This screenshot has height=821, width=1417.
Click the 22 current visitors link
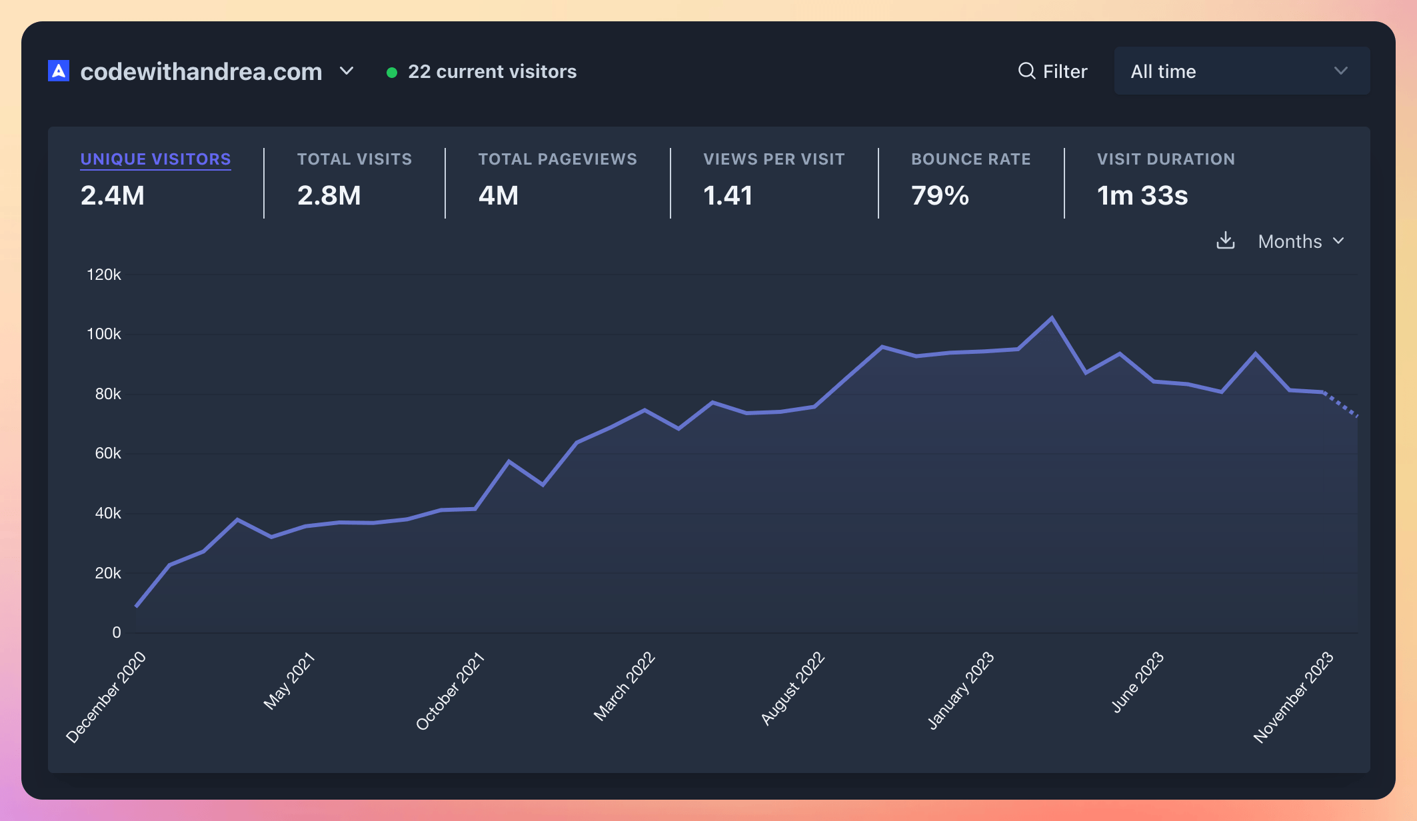pyautogui.click(x=493, y=71)
